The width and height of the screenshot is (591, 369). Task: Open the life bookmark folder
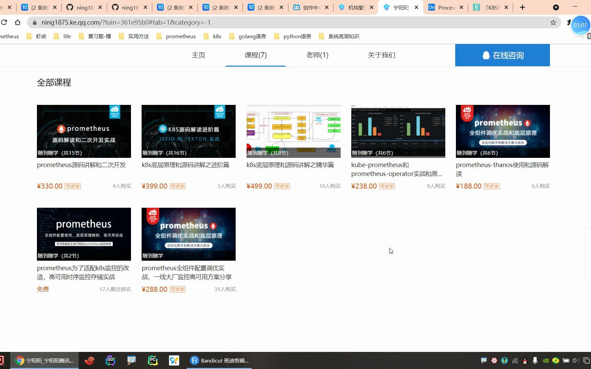(62, 37)
